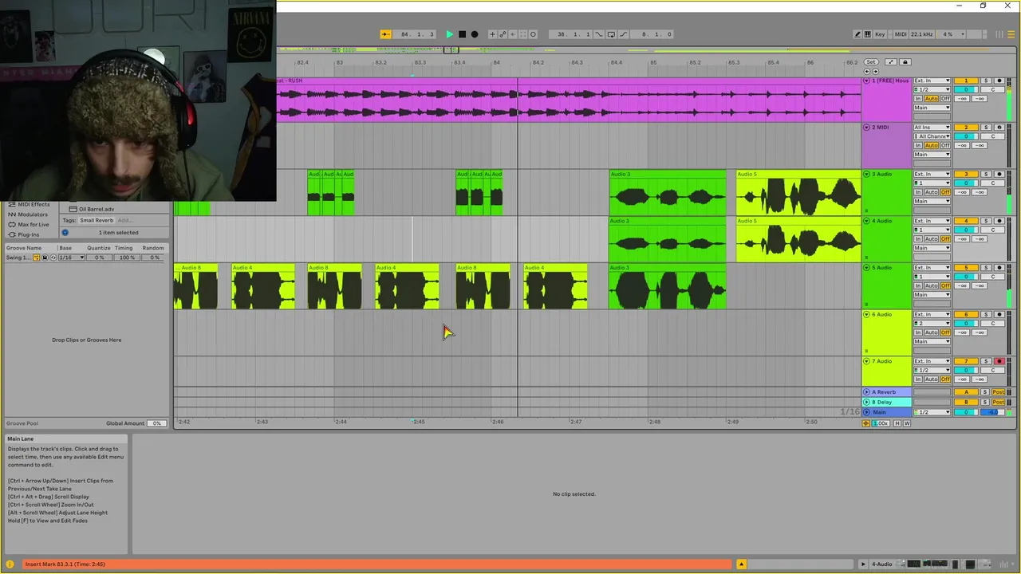Image resolution: width=1021 pixels, height=574 pixels.
Task: Open Key mapping mode
Action: point(880,34)
